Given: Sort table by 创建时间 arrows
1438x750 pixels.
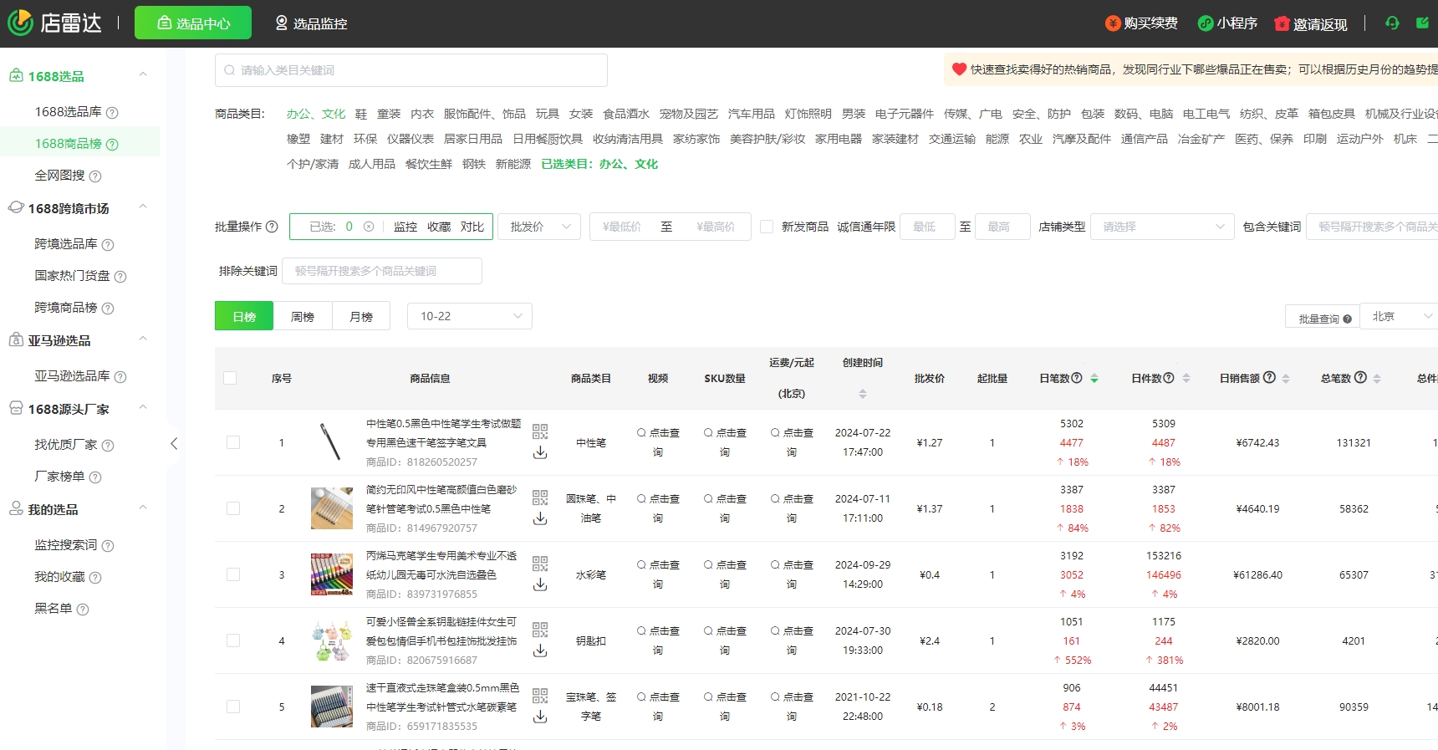Looking at the screenshot, I should point(863,394).
